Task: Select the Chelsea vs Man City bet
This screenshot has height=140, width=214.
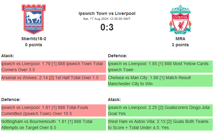Action: pyautogui.click(x=160, y=81)
